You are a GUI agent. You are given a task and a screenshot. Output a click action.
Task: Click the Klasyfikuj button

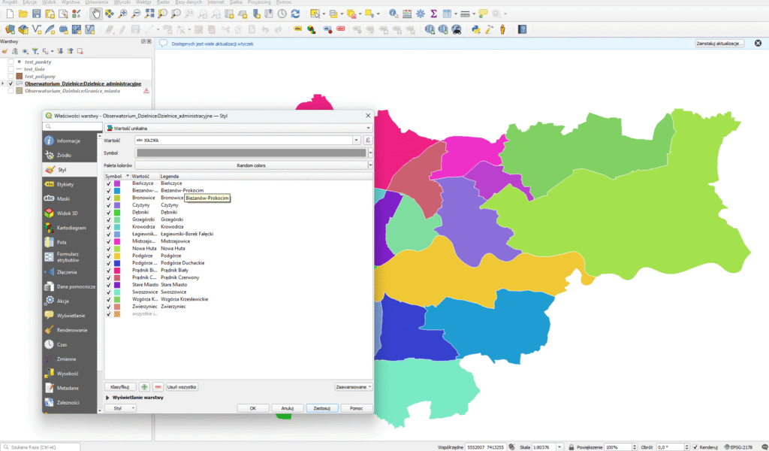(120, 386)
